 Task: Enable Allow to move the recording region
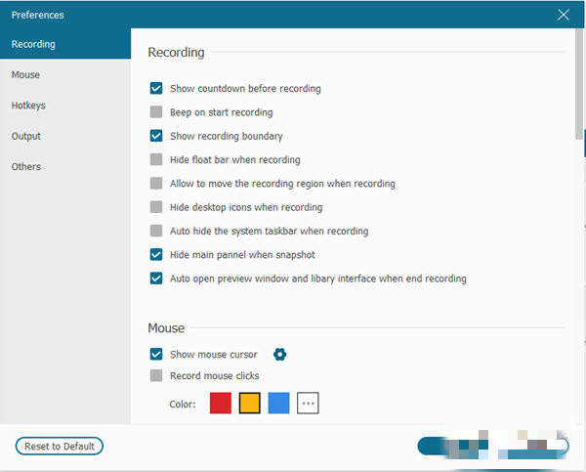coord(156,184)
